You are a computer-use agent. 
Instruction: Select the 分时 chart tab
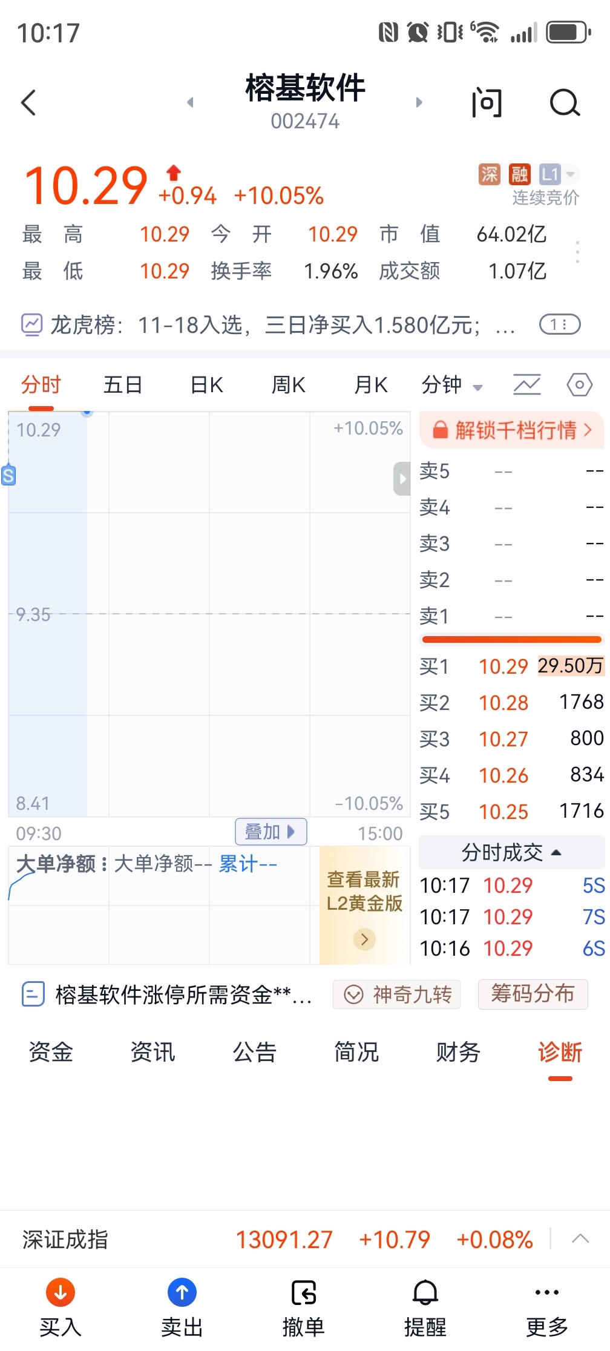tap(41, 385)
